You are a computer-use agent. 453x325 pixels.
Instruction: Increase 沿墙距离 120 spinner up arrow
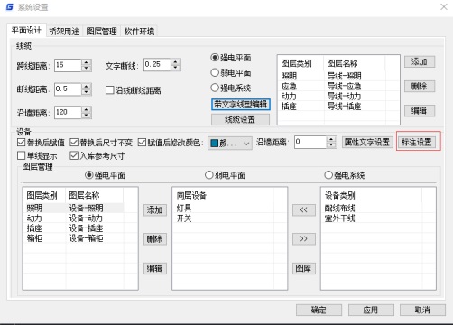click(x=86, y=109)
